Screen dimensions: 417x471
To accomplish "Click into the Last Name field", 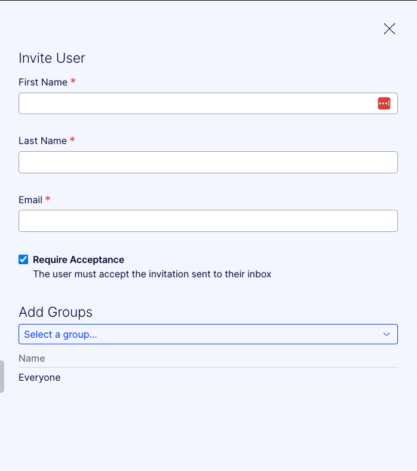I will pos(208,162).
